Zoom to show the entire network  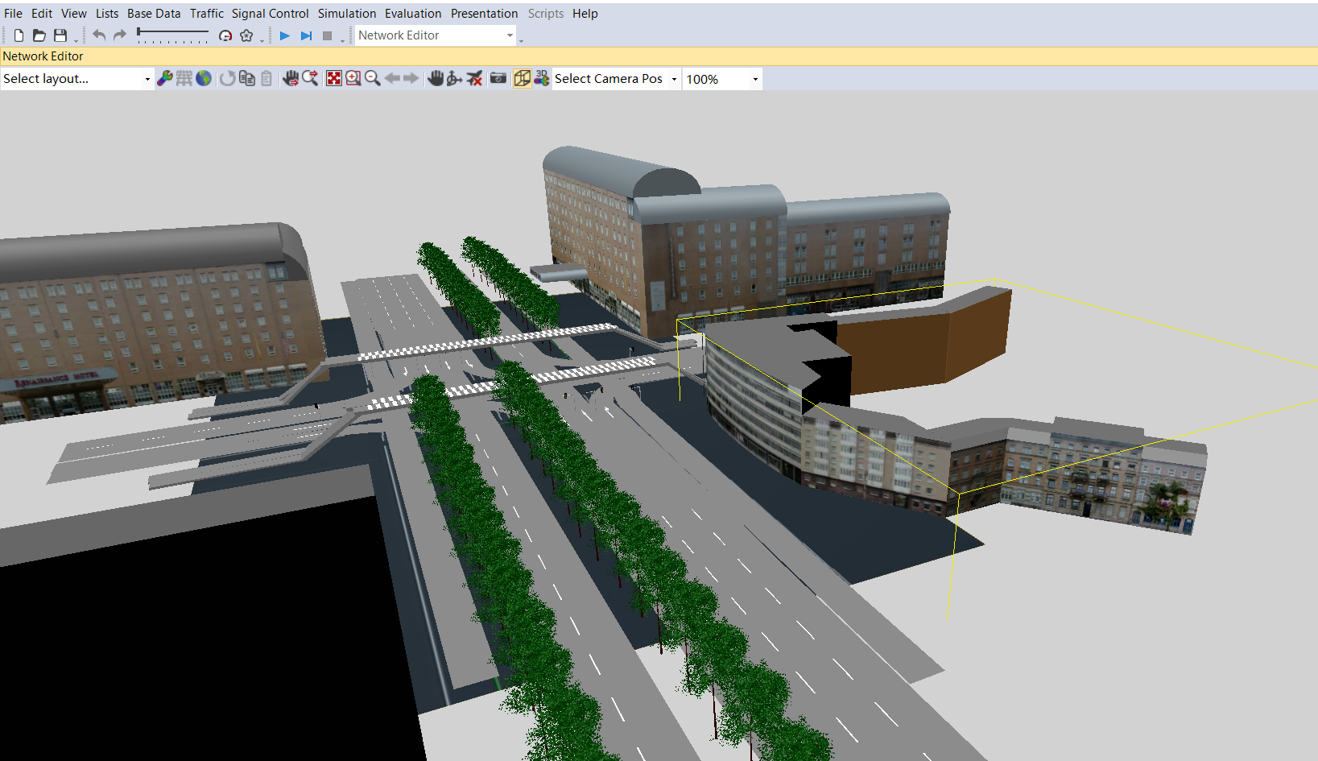[334, 78]
